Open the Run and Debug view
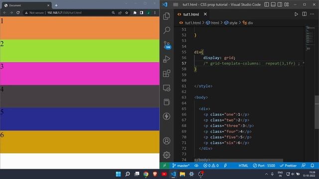The width and height of the screenshot is (319, 179). (x=166, y=59)
